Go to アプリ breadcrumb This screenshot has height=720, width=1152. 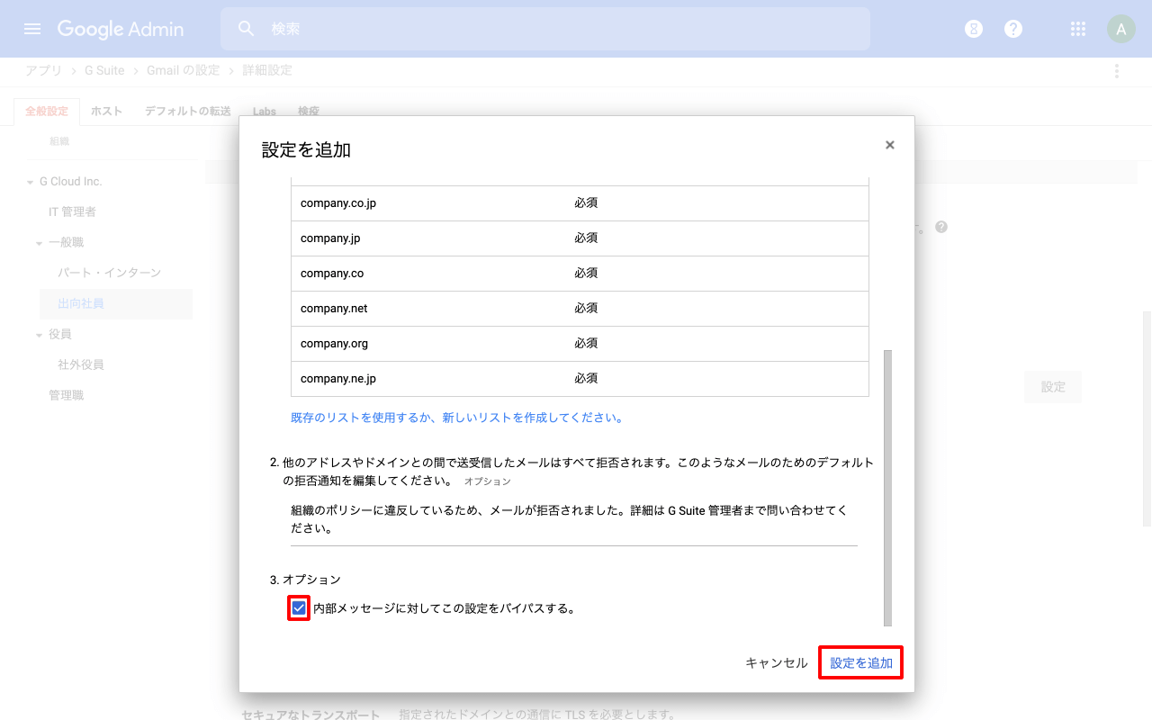click(x=43, y=70)
